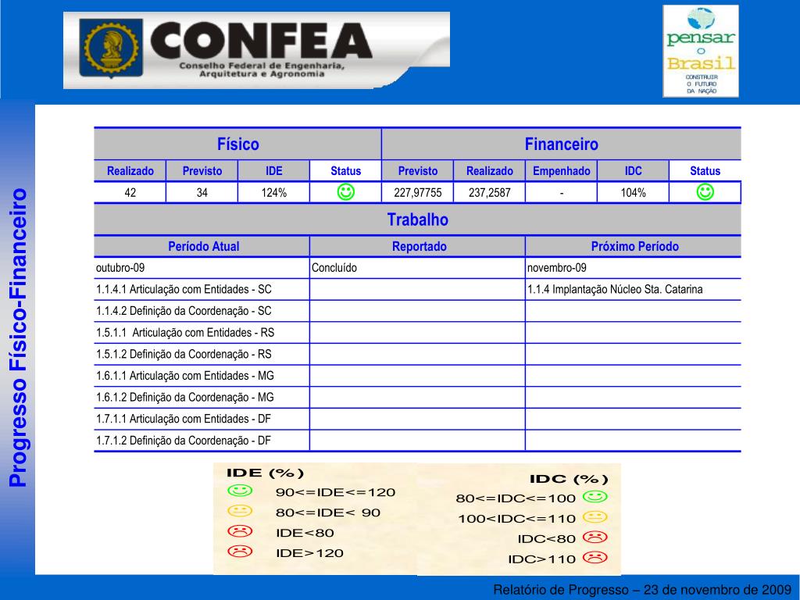Screen dimensions: 800x600
Task: Click the Pensar o Brasil logo
Action: coord(701,51)
